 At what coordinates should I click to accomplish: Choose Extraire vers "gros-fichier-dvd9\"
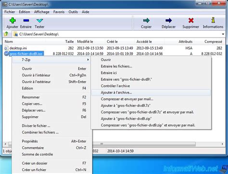click(x=151, y=80)
